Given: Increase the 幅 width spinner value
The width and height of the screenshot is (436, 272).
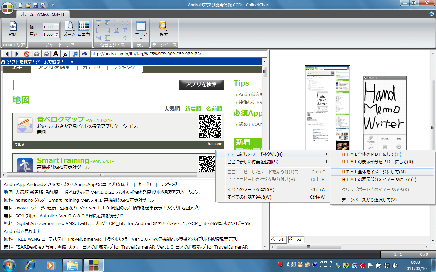Looking at the screenshot, I should coord(57,26).
